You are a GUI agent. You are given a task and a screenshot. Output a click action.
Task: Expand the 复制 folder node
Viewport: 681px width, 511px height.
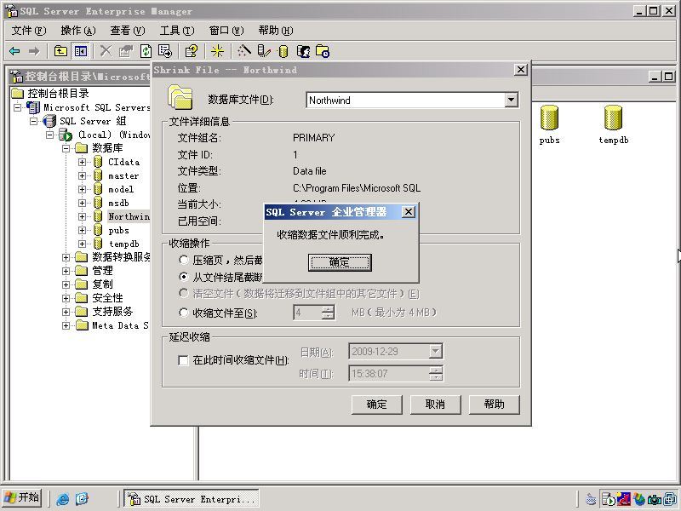click(66, 284)
